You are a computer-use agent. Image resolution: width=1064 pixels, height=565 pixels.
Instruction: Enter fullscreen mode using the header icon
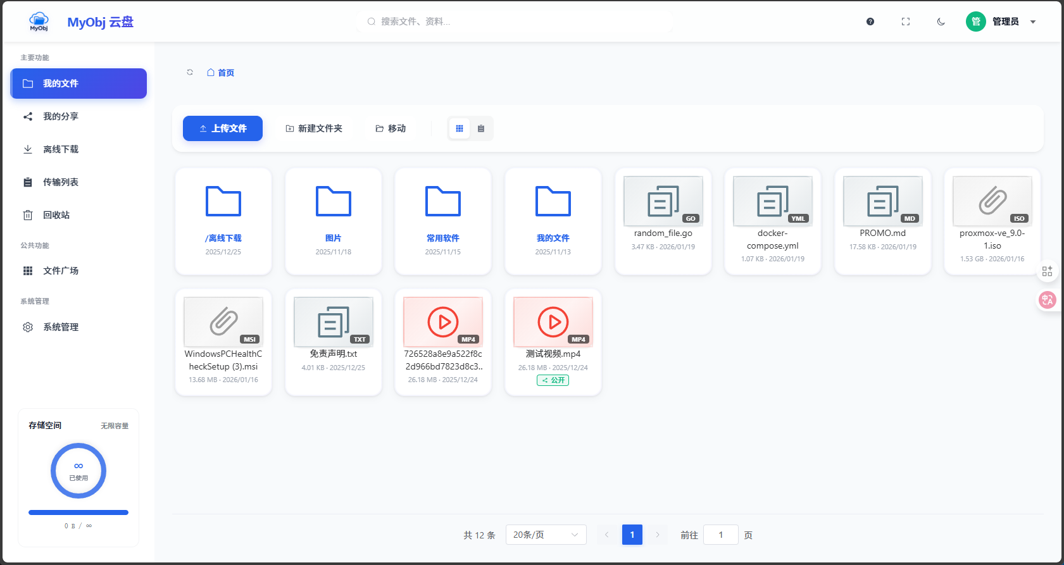click(x=906, y=22)
